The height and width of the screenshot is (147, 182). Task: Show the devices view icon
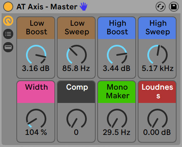tap(8, 47)
